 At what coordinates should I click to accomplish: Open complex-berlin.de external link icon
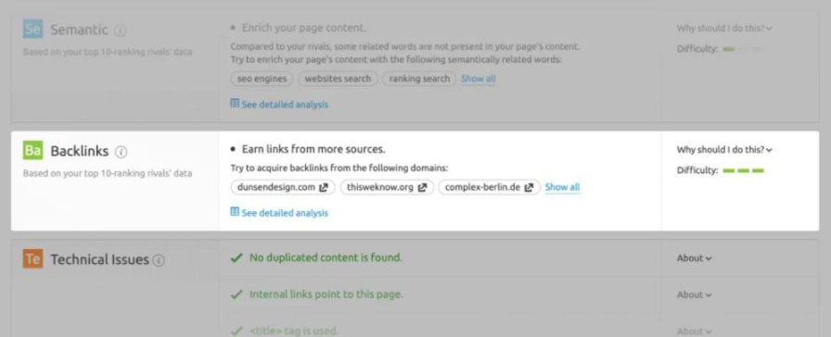(x=529, y=187)
